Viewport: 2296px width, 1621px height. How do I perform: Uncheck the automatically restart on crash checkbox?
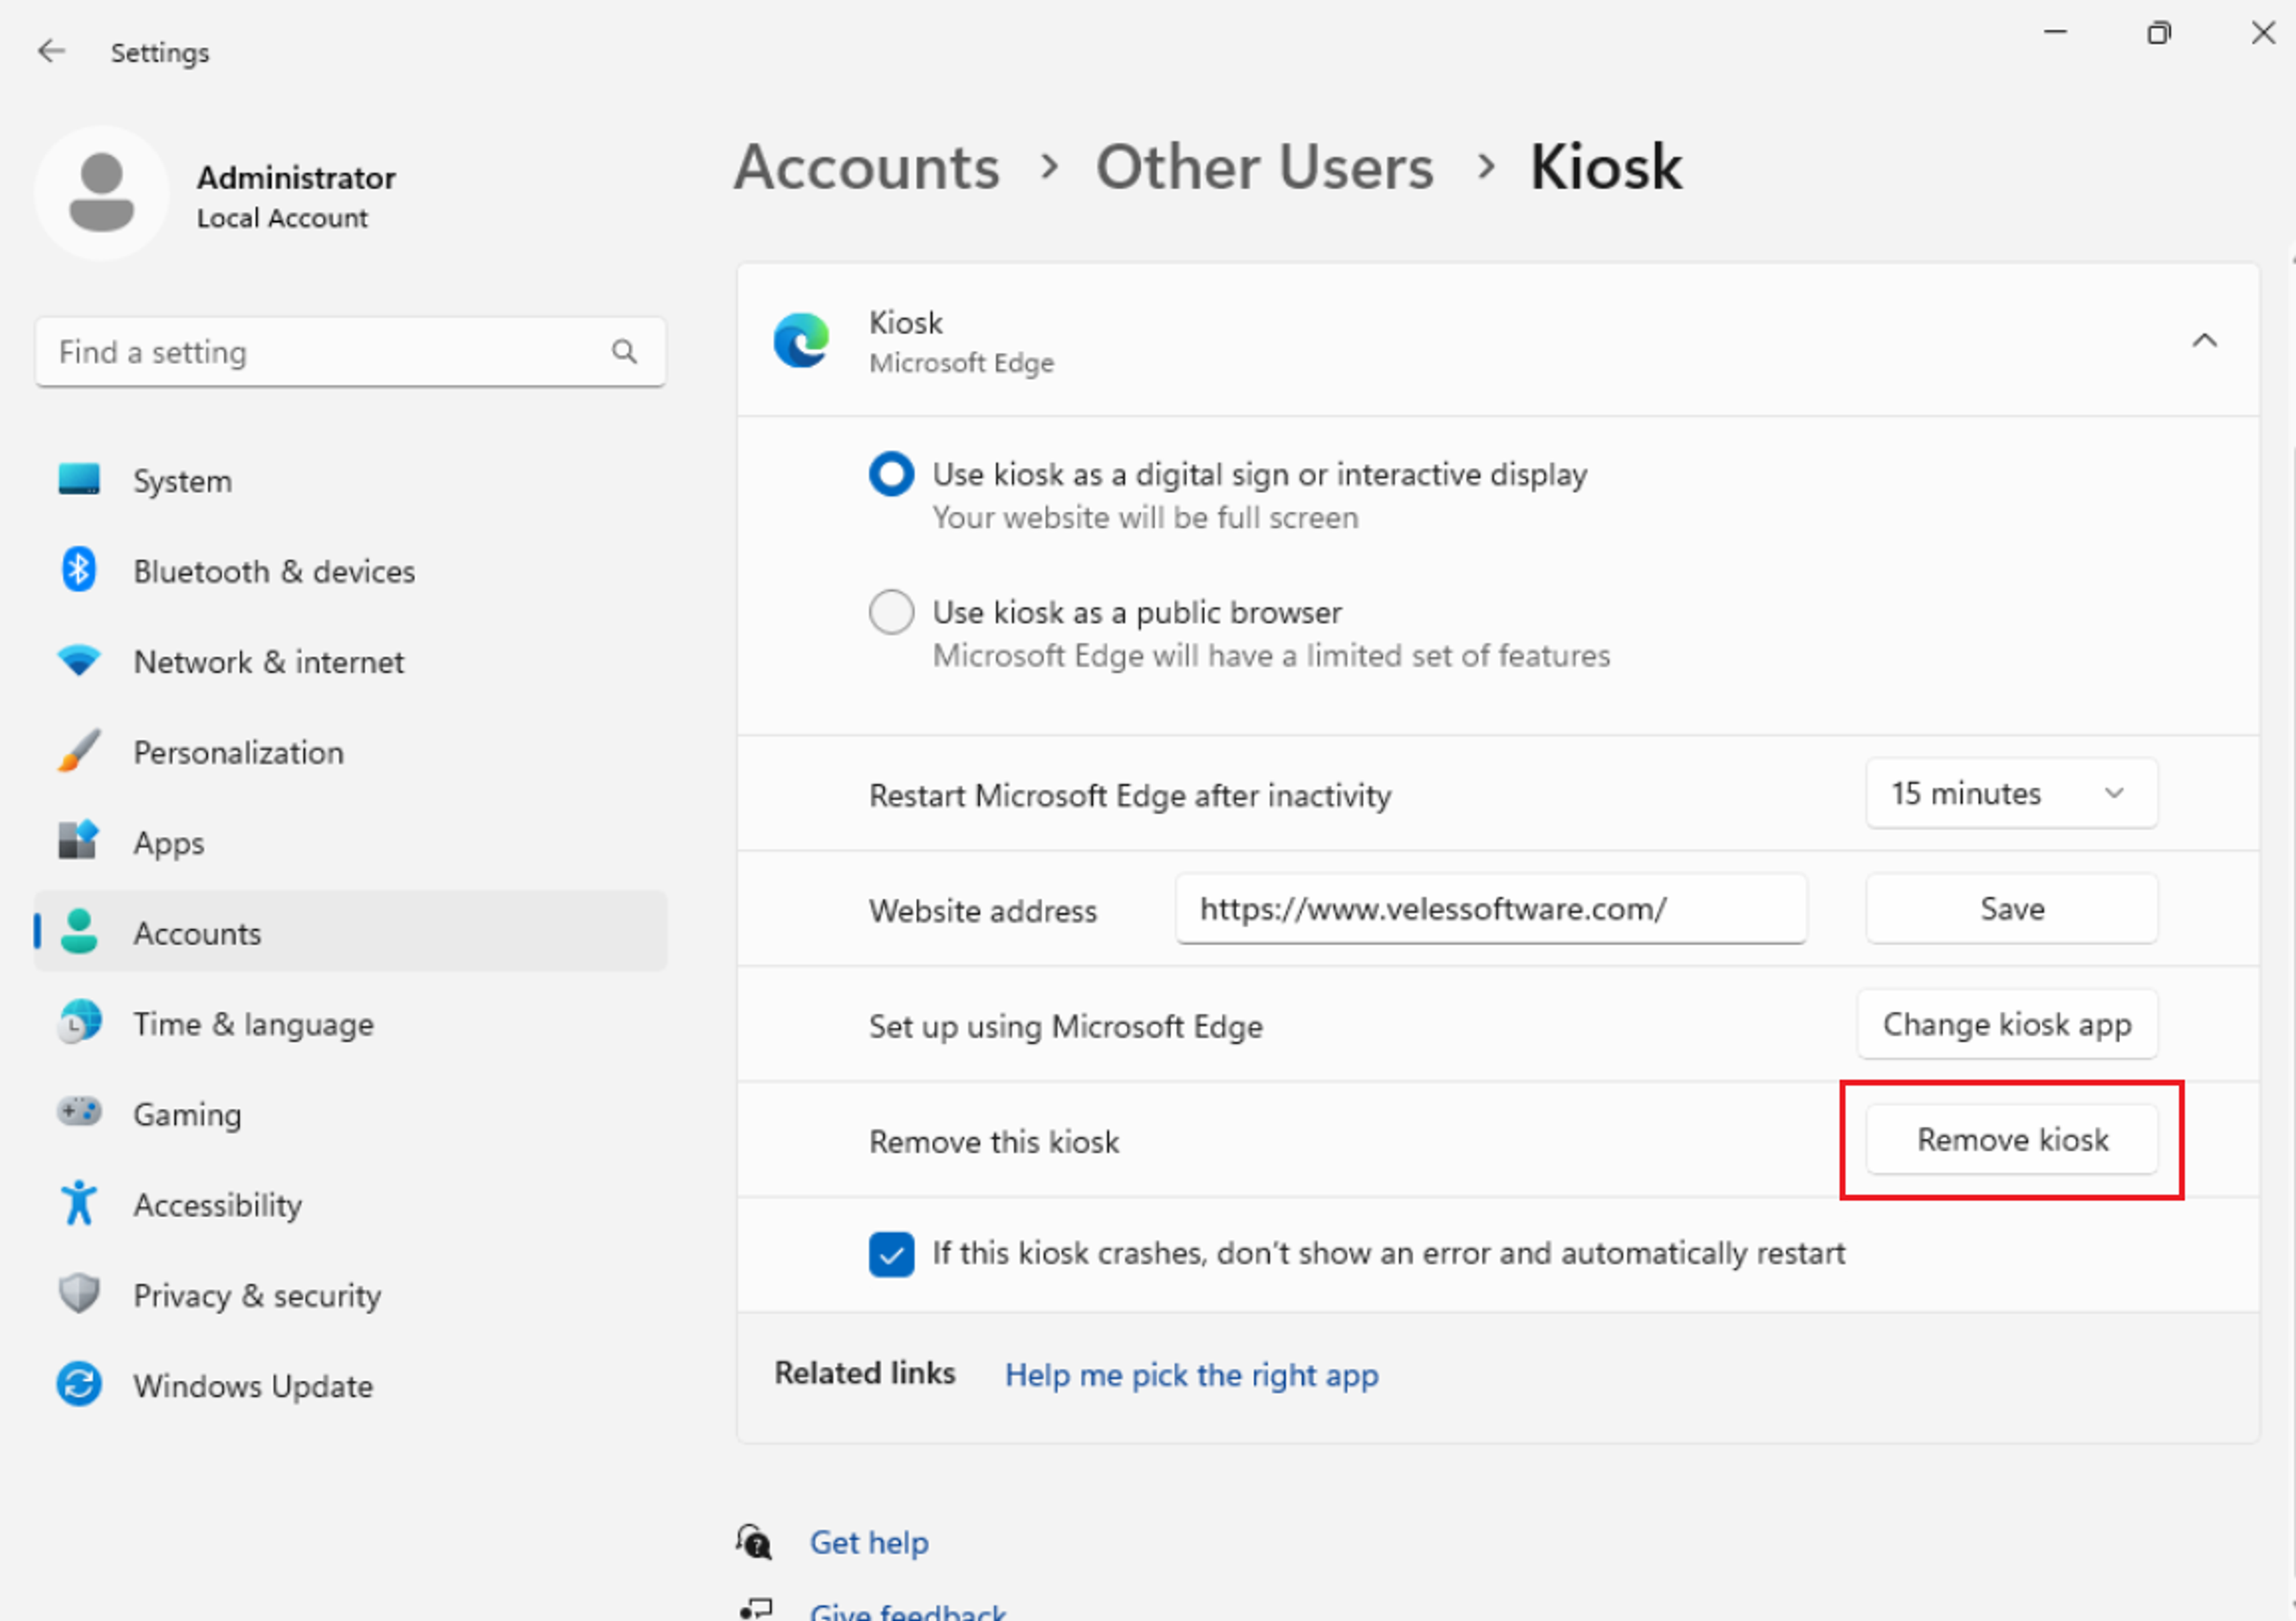click(891, 1253)
